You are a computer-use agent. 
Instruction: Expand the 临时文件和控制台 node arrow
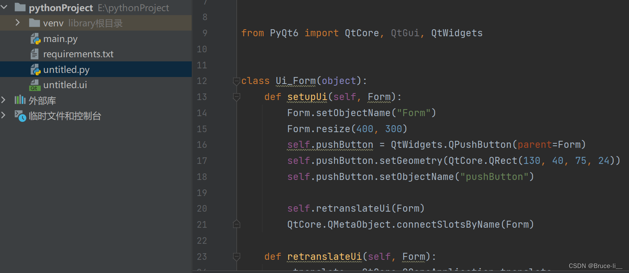pyautogui.click(x=4, y=115)
